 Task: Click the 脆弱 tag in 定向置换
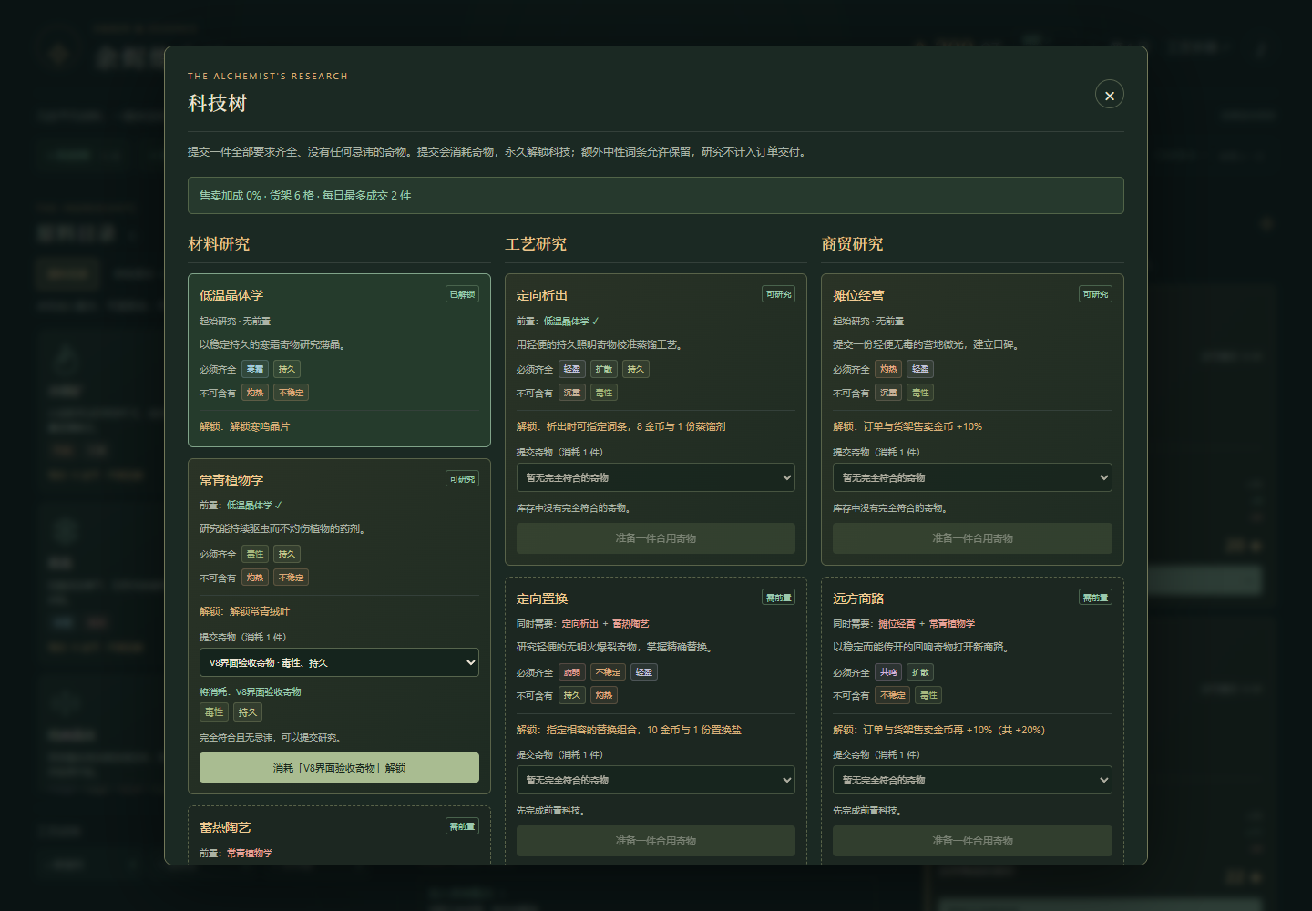point(571,672)
